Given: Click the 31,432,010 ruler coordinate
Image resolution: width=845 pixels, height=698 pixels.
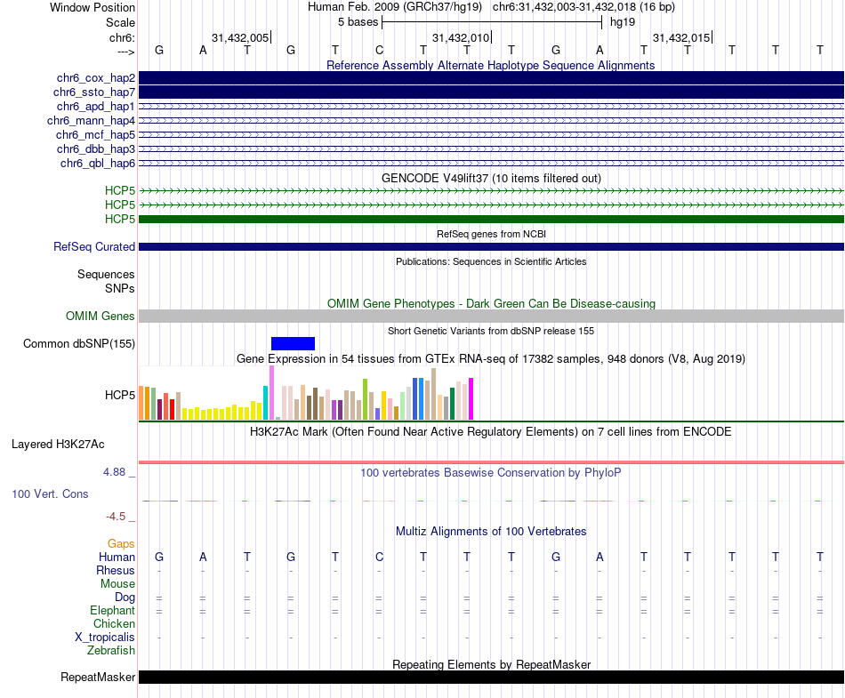Looking at the screenshot, I should [x=461, y=37].
